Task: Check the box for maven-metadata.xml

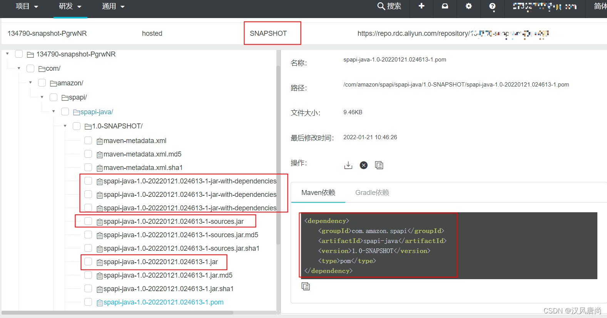Action: click(88, 140)
